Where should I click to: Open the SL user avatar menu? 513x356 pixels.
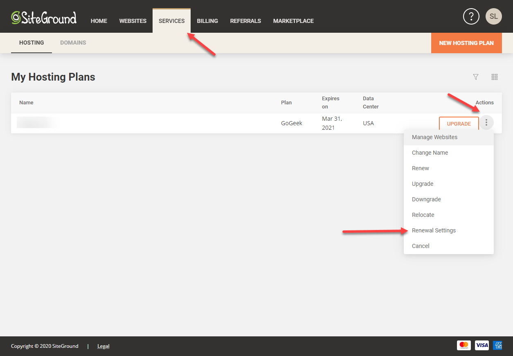[494, 16]
